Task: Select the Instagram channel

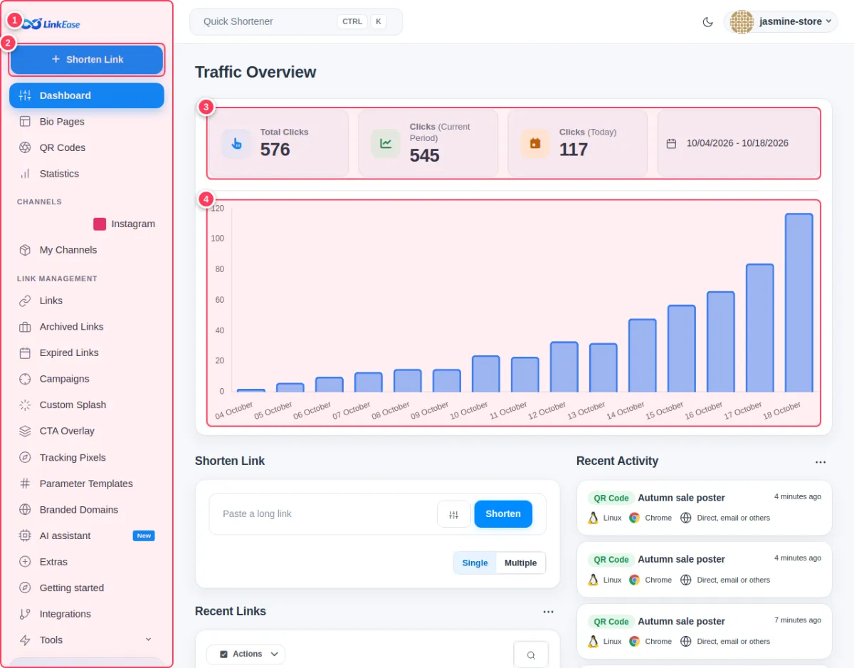Action: [124, 224]
